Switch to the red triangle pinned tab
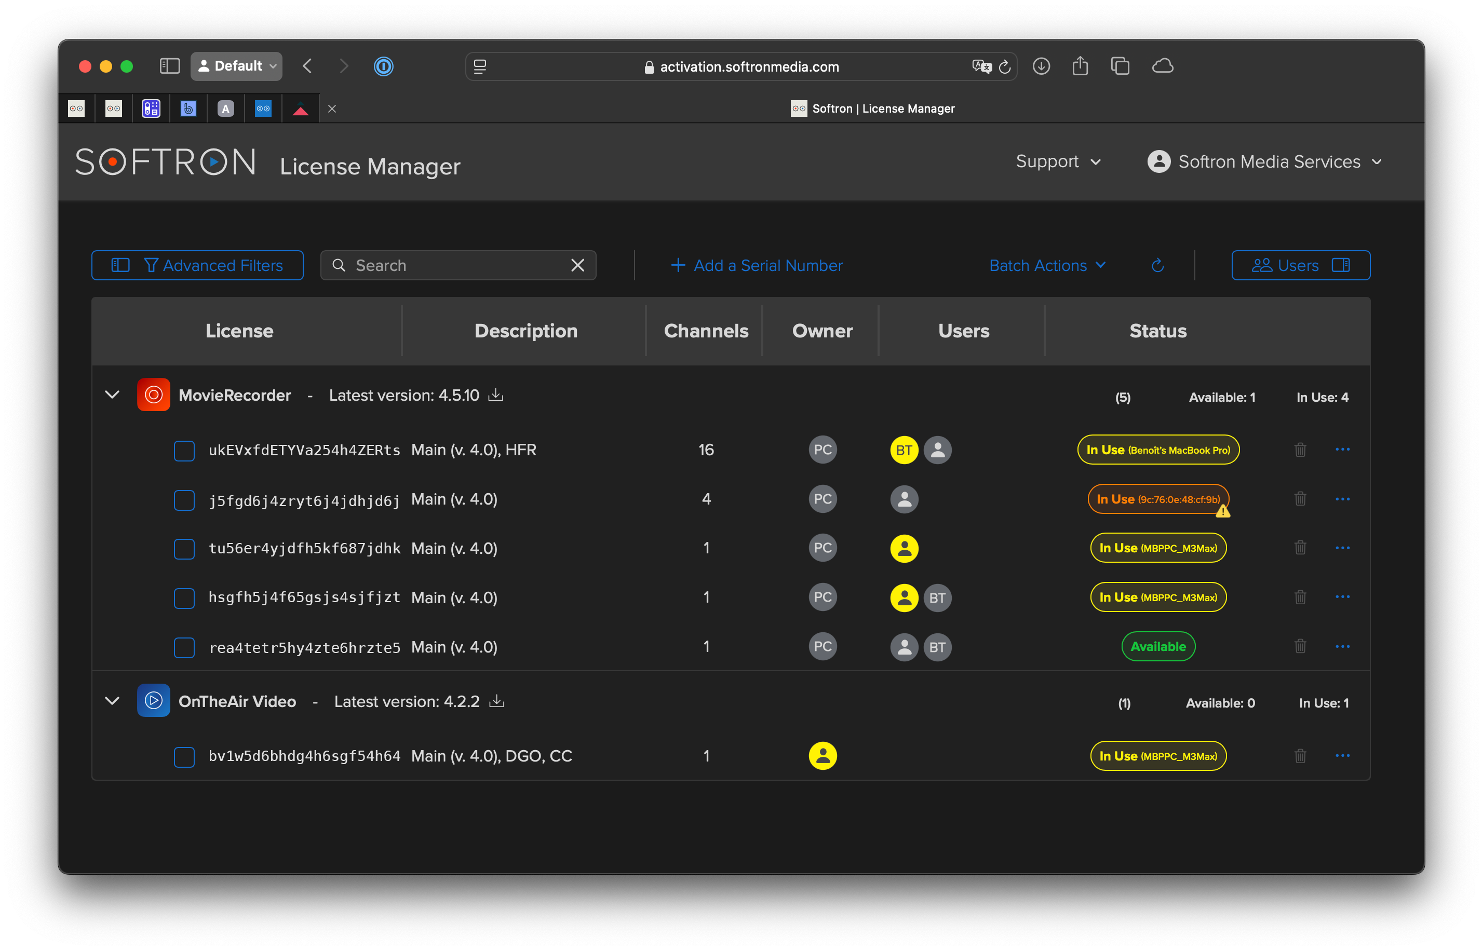The height and width of the screenshot is (951, 1483). pos(300,108)
